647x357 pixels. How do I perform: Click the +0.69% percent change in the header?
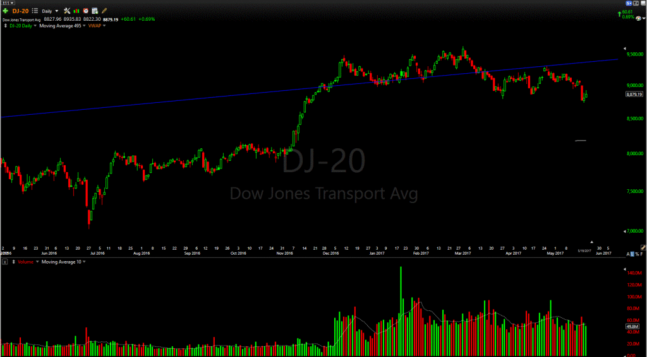(147, 20)
